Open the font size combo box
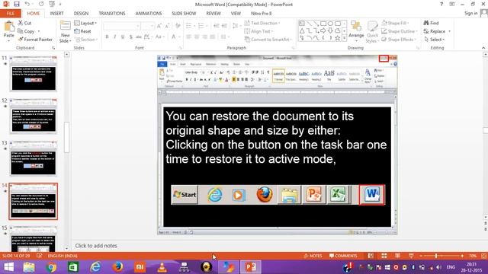Image resolution: width=488 pixels, height=274 pixels. point(147,26)
